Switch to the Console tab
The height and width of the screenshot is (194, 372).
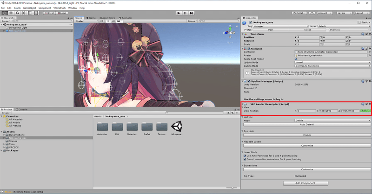(x=21, y=110)
